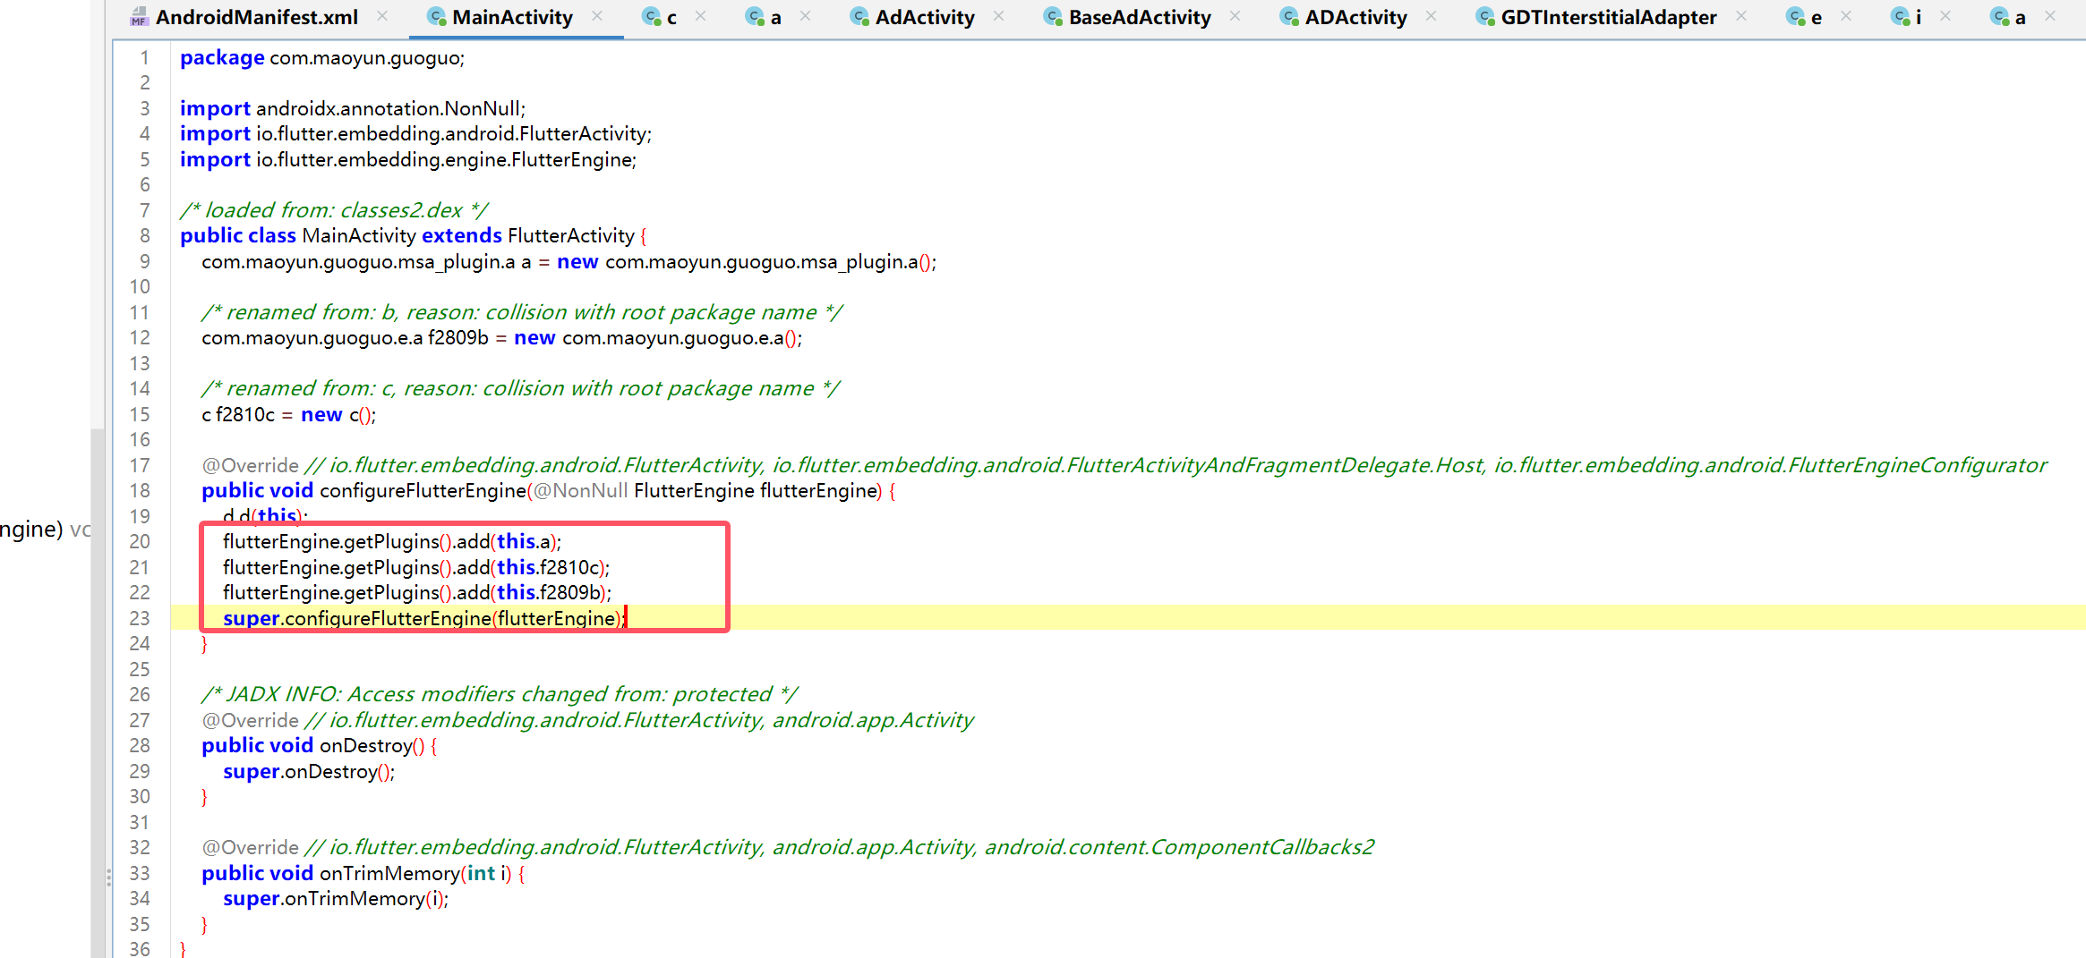Click the 'super.onTrimMemory(i);' statement
The height and width of the screenshot is (958, 2086).
(336, 899)
